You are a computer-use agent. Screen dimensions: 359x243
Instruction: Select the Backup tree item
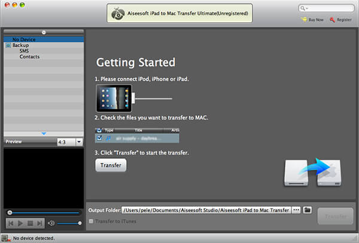click(20, 45)
